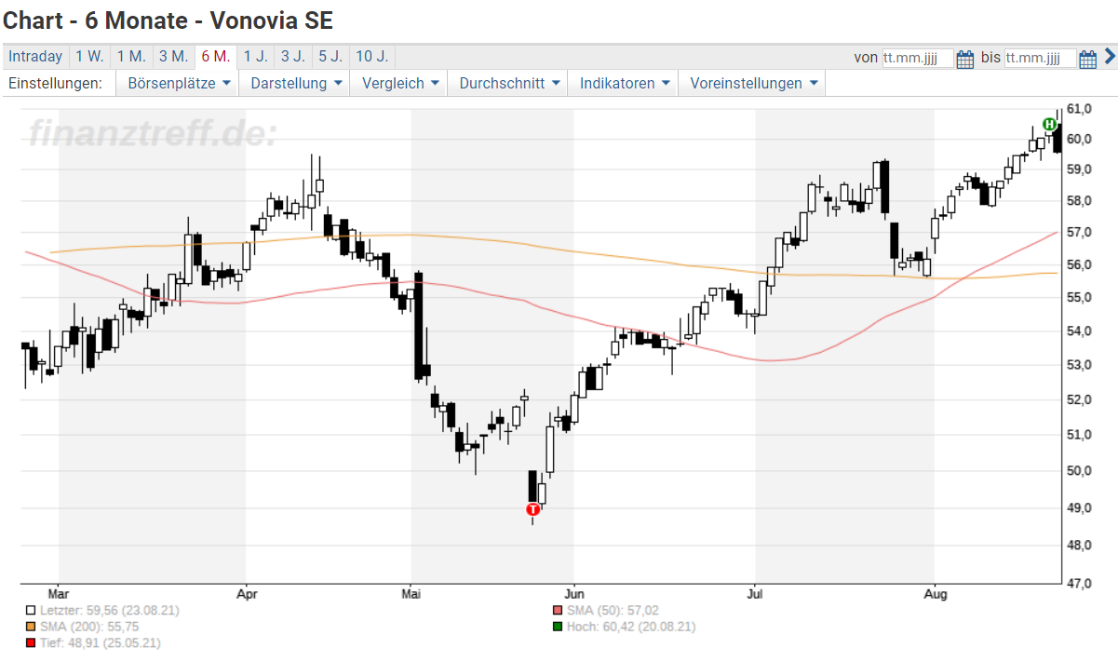The height and width of the screenshot is (662, 1118).
Task: Click the 'Aug' x-axis month label
Action: pos(935,593)
